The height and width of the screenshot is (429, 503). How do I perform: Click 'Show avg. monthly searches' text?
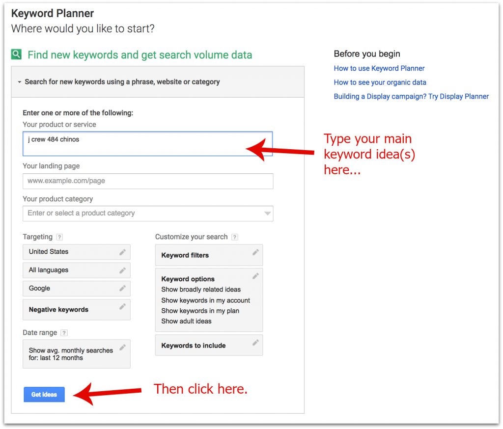pos(71,350)
